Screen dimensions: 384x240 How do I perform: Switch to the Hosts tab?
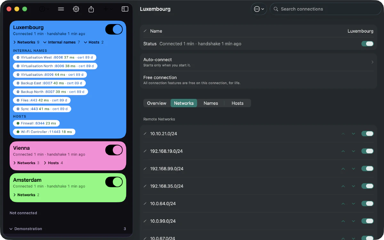[x=237, y=103]
